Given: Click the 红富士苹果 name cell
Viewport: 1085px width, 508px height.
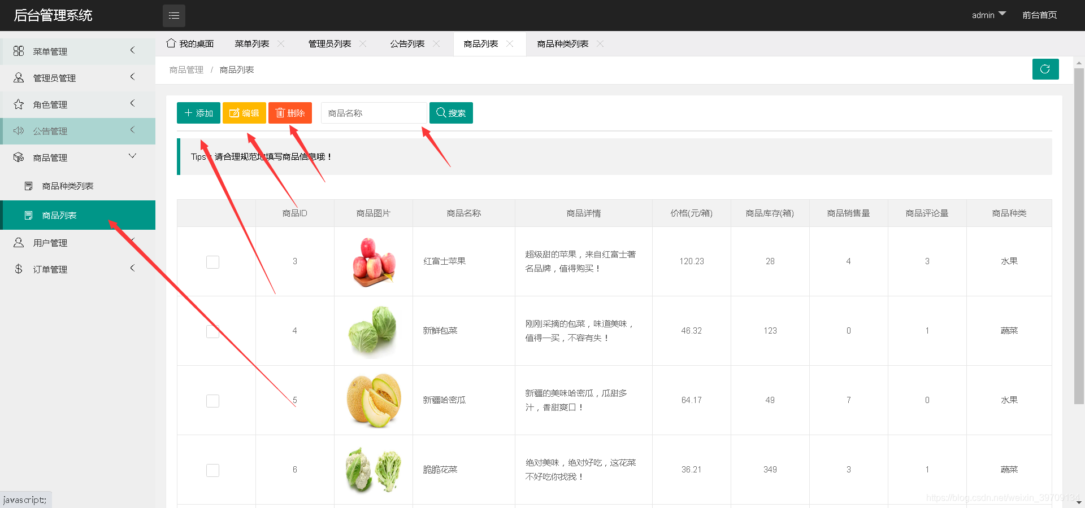Looking at the screenshot, I should 463,261.
